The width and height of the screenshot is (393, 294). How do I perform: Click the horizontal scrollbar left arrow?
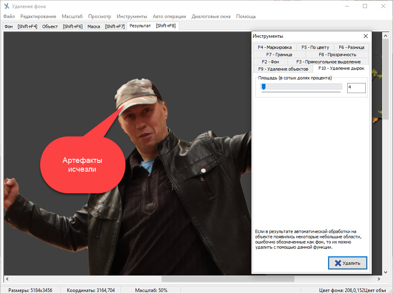[7, 279]
